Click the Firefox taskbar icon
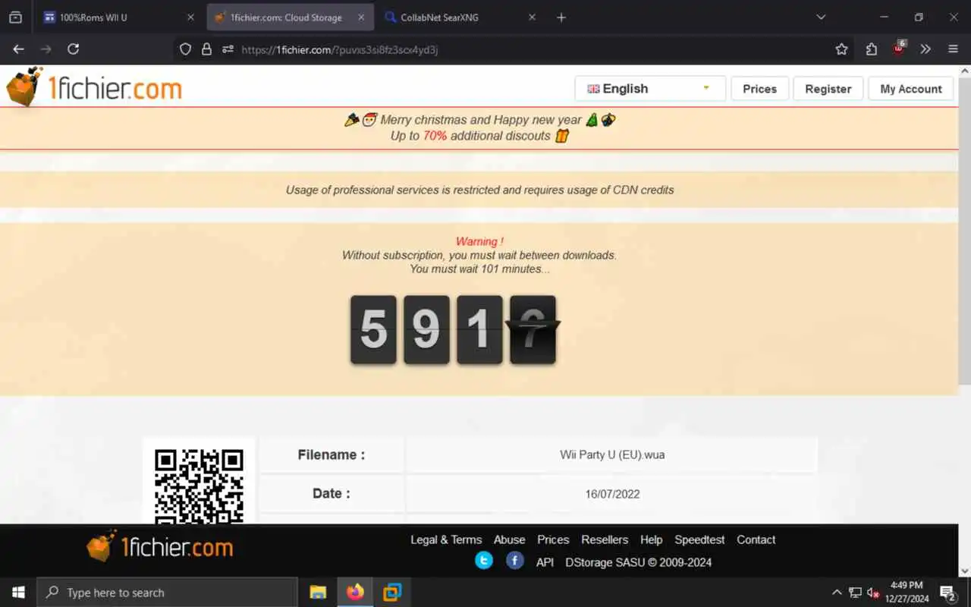Image resolution: width=971 pixels, height=607 pixels. pos(355,593)
